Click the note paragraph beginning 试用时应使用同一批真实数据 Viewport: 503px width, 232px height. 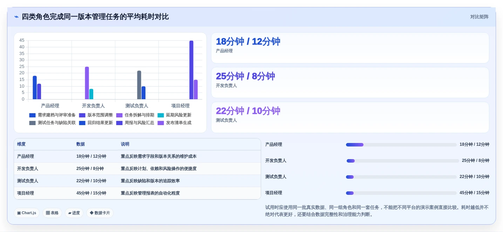[x=377, y=211]
